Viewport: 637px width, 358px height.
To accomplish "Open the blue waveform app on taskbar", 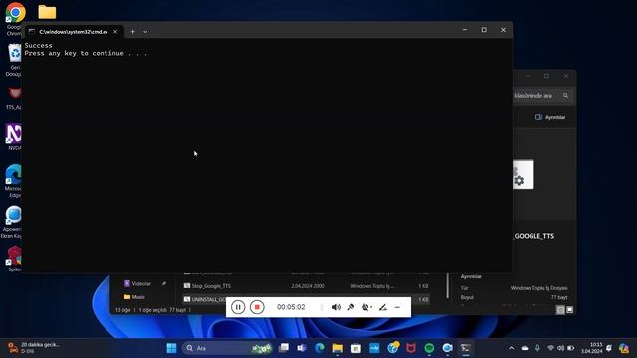I will click(374, 348).
